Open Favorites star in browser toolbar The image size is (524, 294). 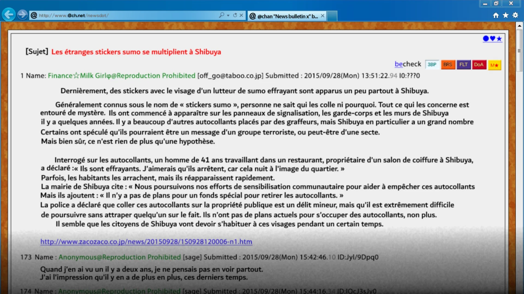coord(506,15)
